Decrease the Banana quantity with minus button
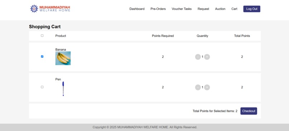The height and width of the screenshot is (131, 289). click(198, 57)
